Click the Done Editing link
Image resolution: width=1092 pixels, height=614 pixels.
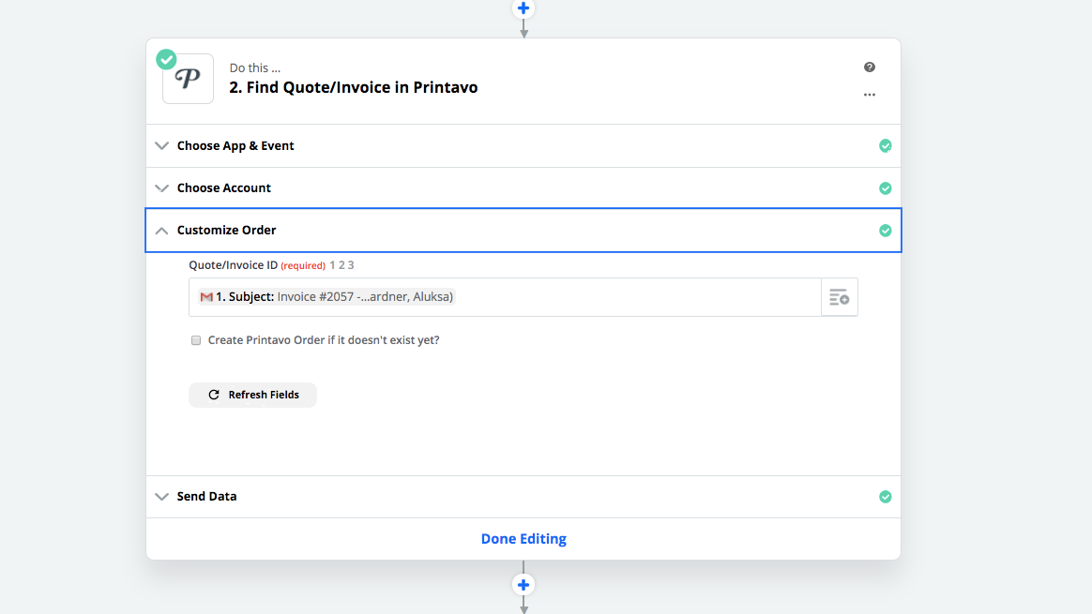(523, 539)
